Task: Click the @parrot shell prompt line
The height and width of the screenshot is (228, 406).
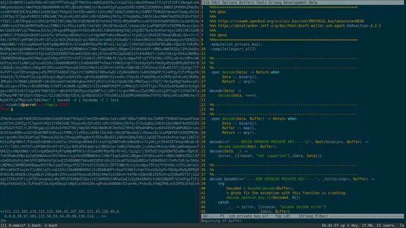Action: [x=36, y=104]
